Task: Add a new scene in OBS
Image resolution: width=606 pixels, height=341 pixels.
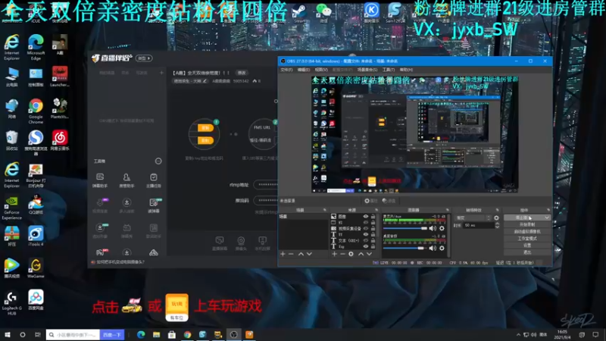Action: click(283, 254)
